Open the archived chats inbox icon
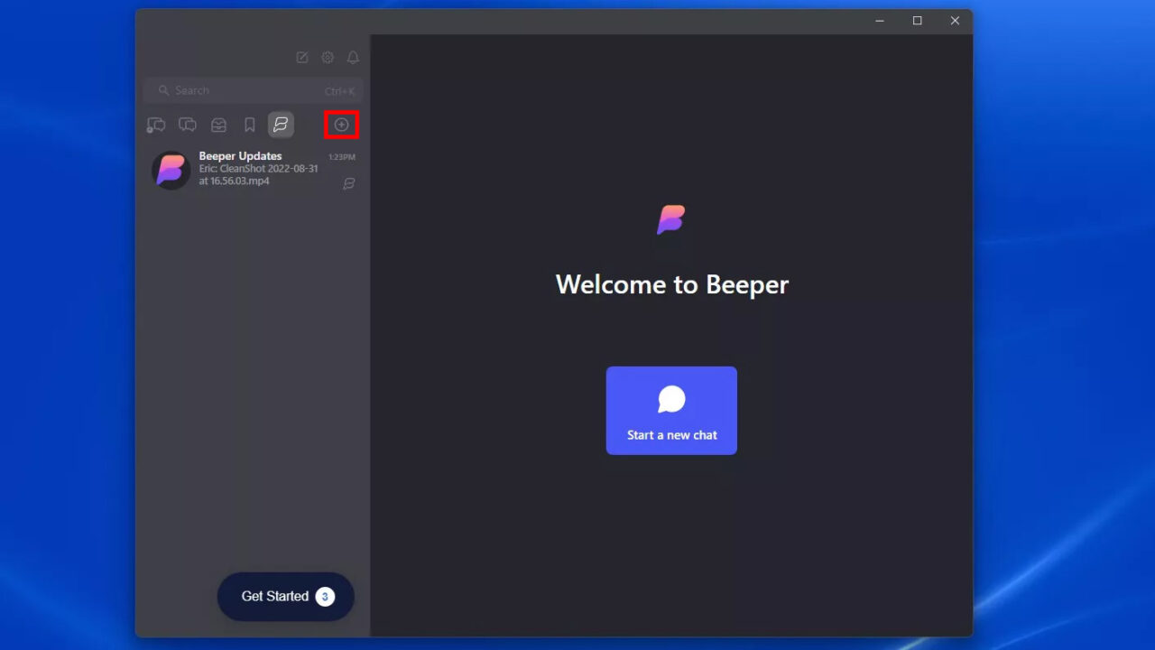Image resolution: width=1155 pixels, height=650 pixels. click(218, 125)
